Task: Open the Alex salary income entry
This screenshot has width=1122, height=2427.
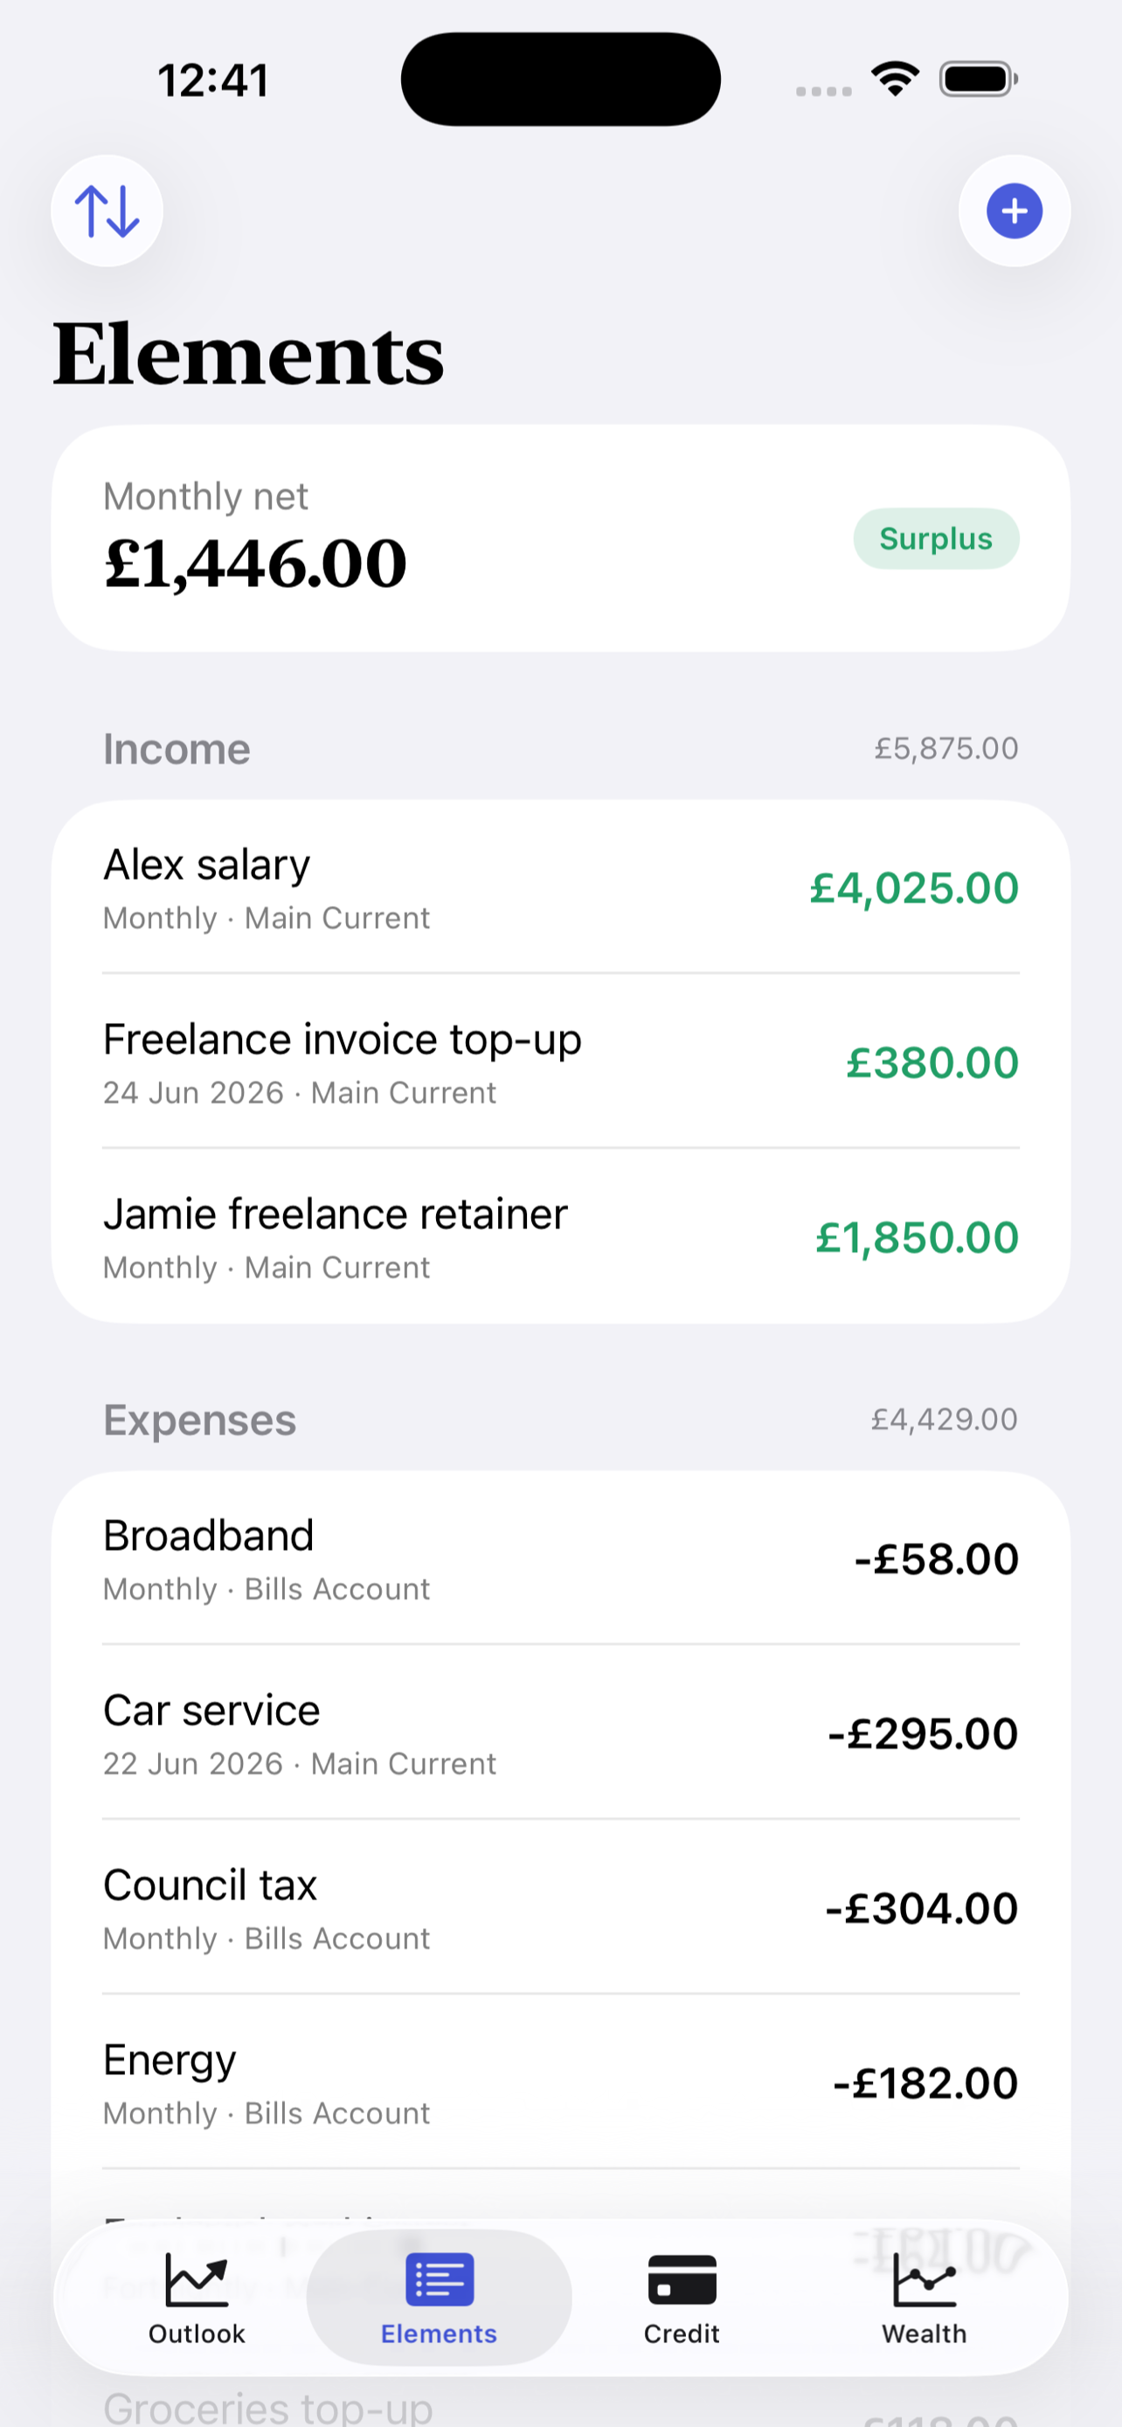Action: 560,888
